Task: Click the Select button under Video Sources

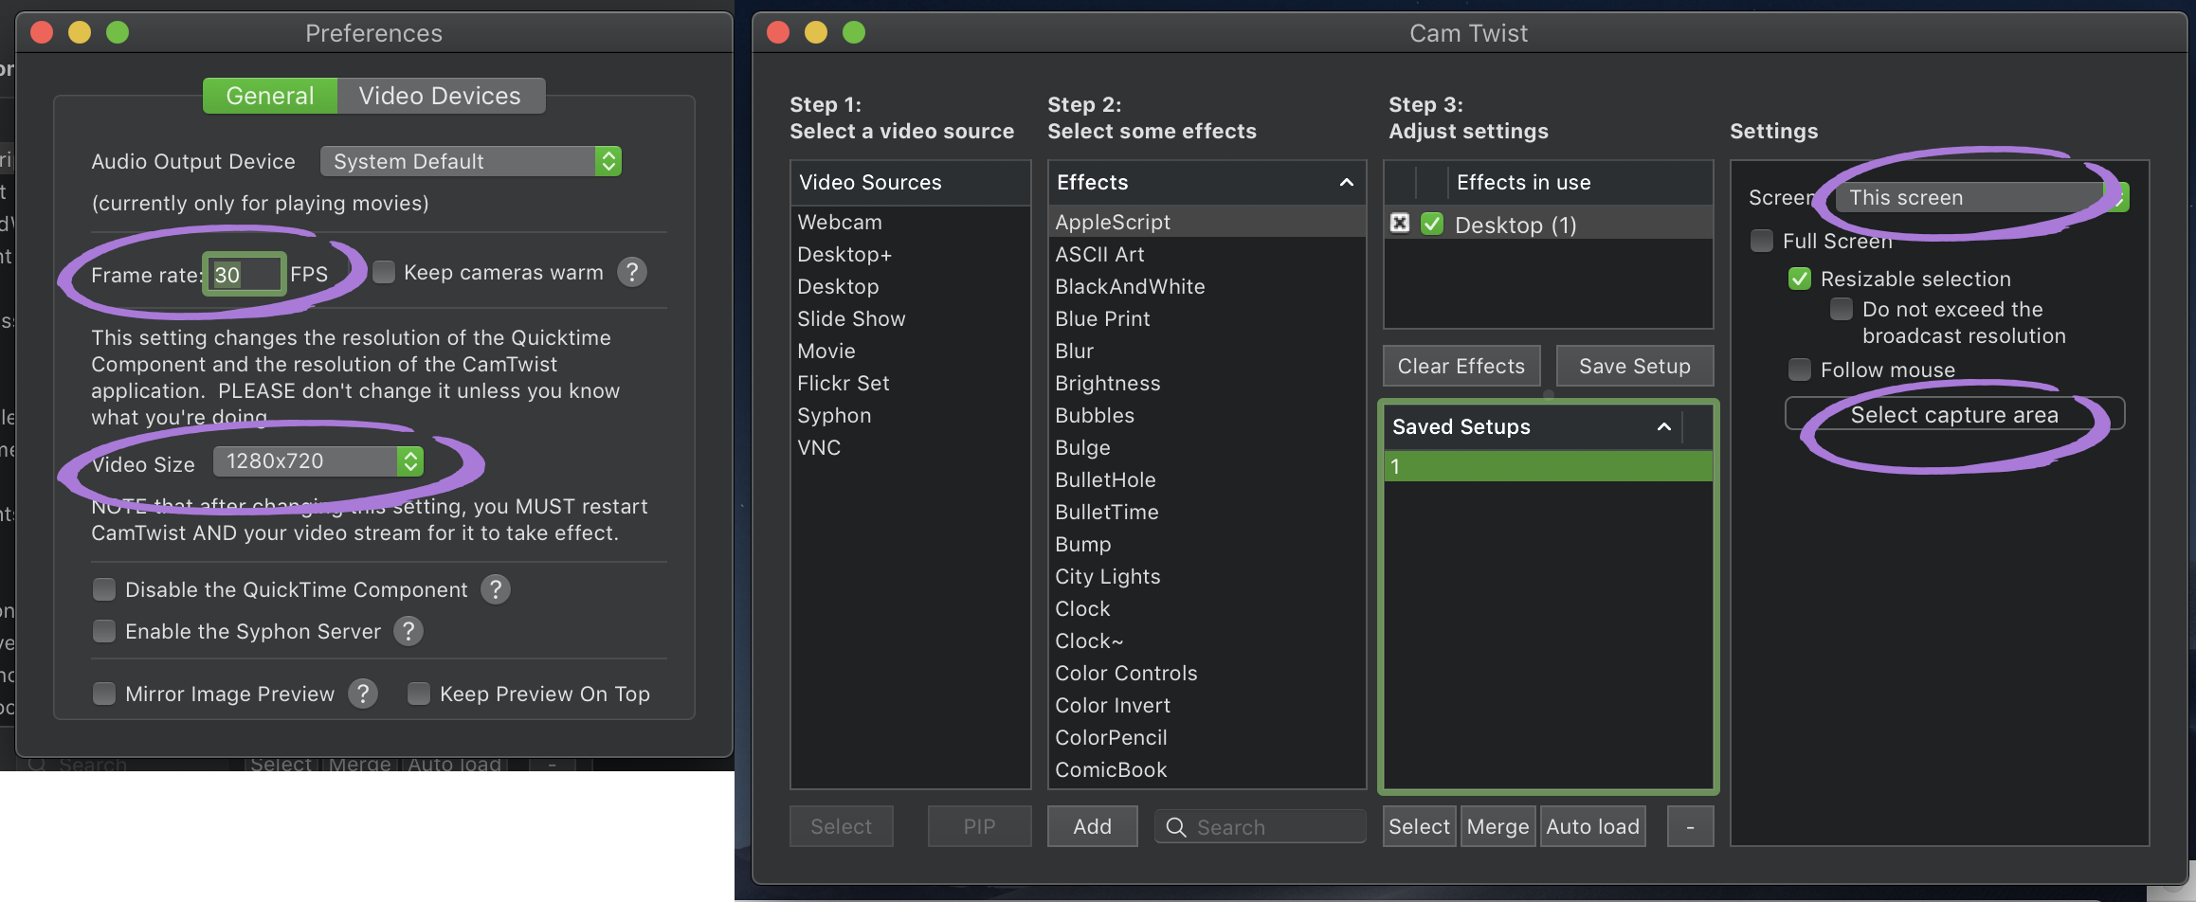Action: (842, 826)
